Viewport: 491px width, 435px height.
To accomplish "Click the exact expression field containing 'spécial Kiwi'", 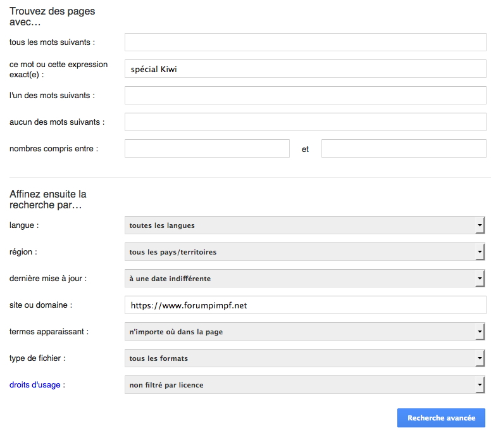I will coord(306,68).
